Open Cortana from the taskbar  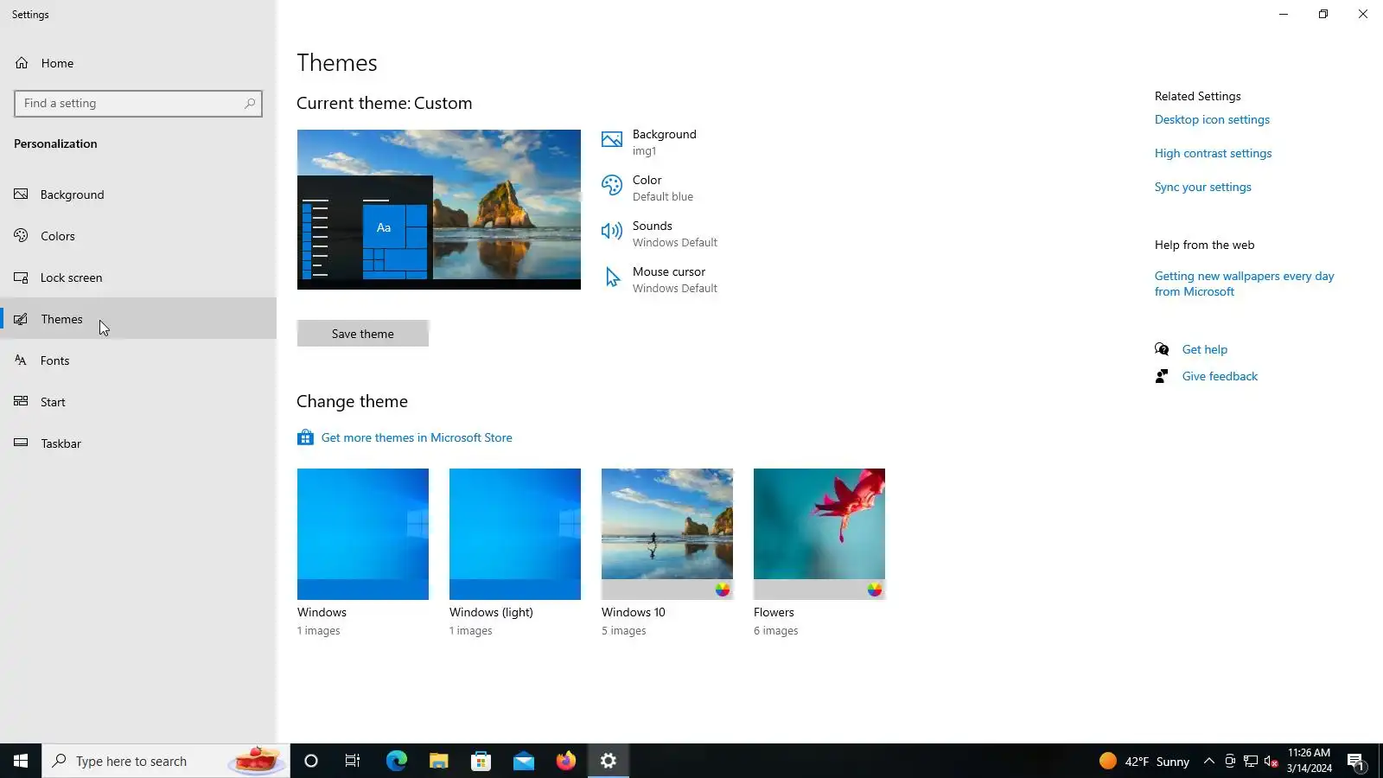point(311,761)
